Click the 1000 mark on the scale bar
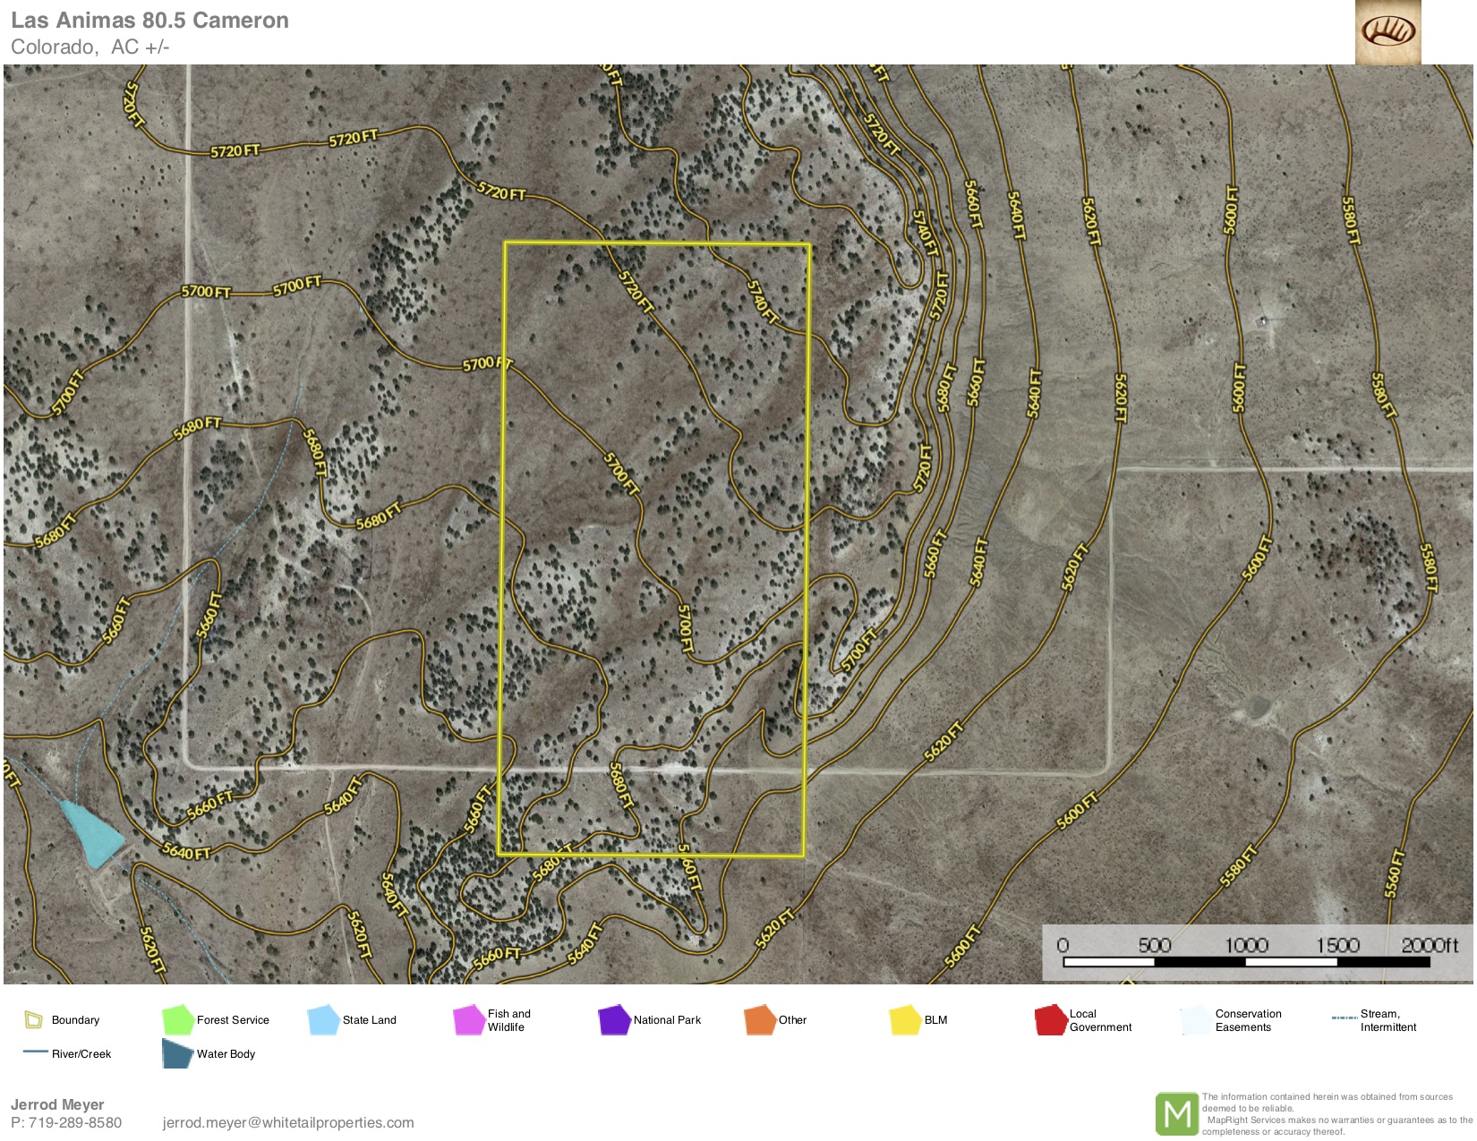 pyautogui.click(x=1245, y=945)
